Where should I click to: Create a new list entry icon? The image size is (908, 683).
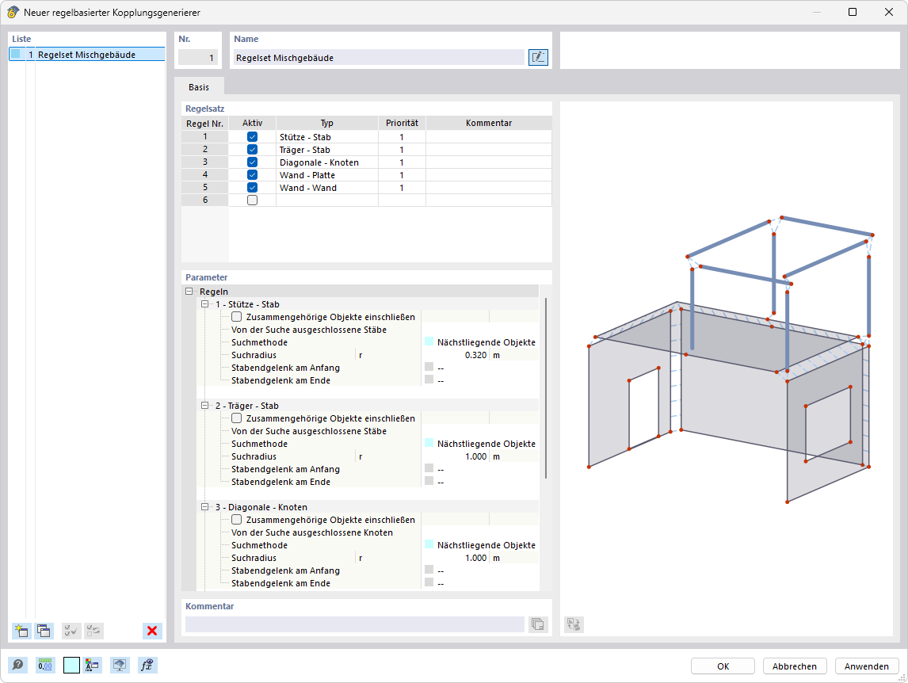(x=21, y=631)
